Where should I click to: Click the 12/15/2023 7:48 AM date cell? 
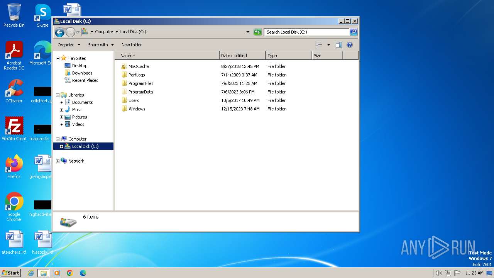[x=240, y=109]
